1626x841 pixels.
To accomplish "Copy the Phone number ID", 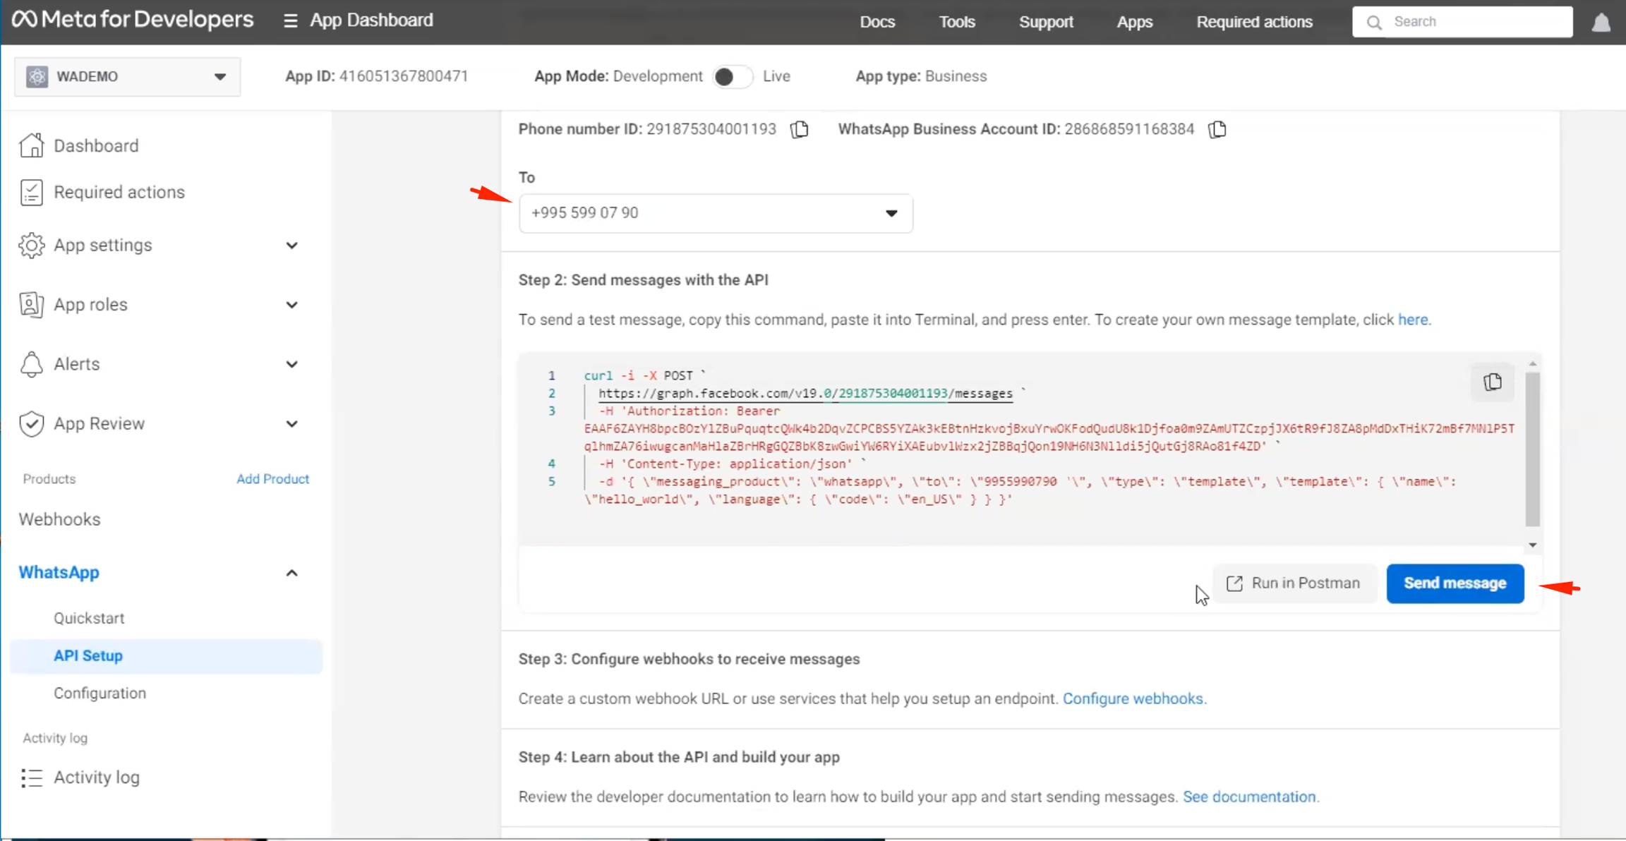I will pos(800,130).
